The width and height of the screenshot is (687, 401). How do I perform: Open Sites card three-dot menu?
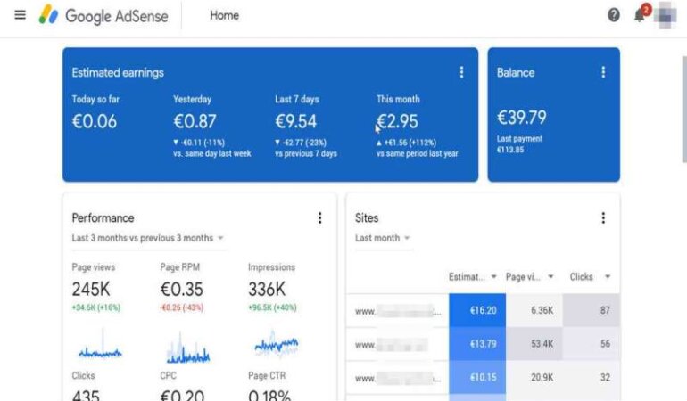pyautogui.click(x=603, y=218)
